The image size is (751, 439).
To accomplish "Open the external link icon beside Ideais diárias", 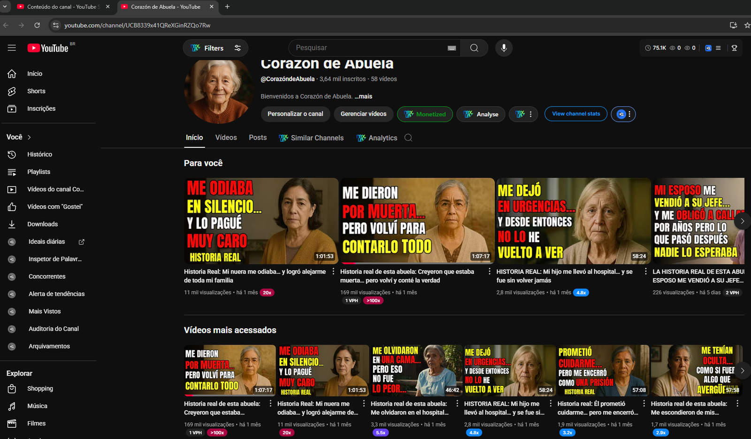I will click(x=81, y=242).
